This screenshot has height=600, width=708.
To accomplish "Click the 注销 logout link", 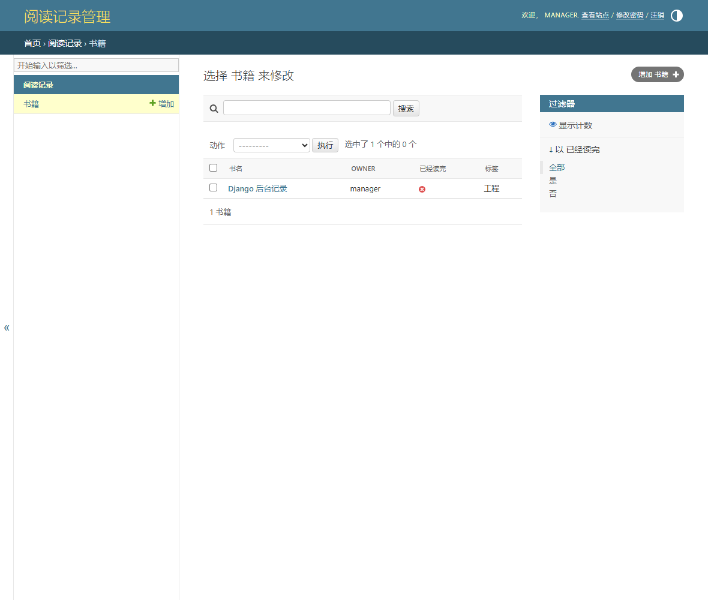I will click(x=658, y=16).
